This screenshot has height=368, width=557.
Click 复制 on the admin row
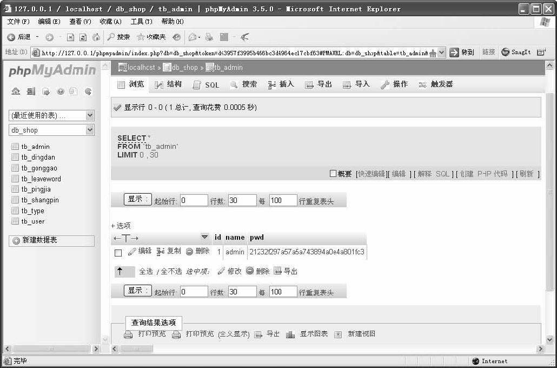click(x=169, y=251)
